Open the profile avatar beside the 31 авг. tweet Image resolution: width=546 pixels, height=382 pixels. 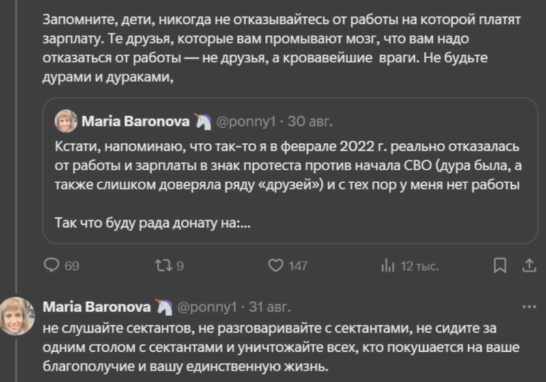(17, 316)
